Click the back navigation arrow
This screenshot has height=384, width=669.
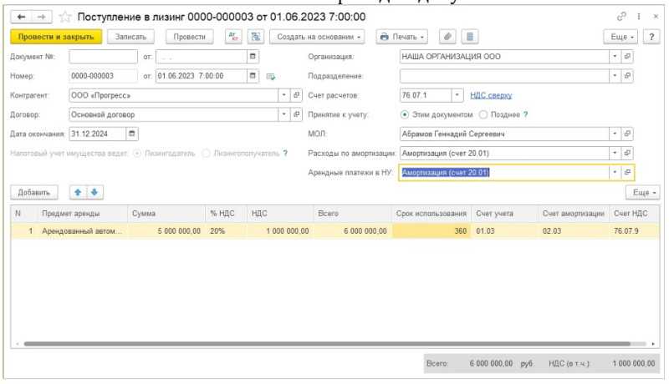tap(21, 17)
